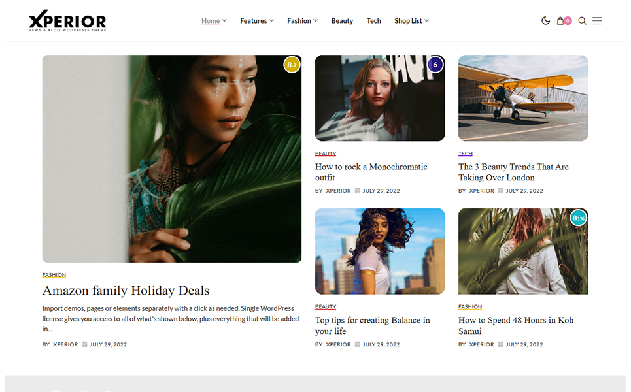Expand the Fashion dropdown menu
Screen dimensions: 631x392
[302, 21]
